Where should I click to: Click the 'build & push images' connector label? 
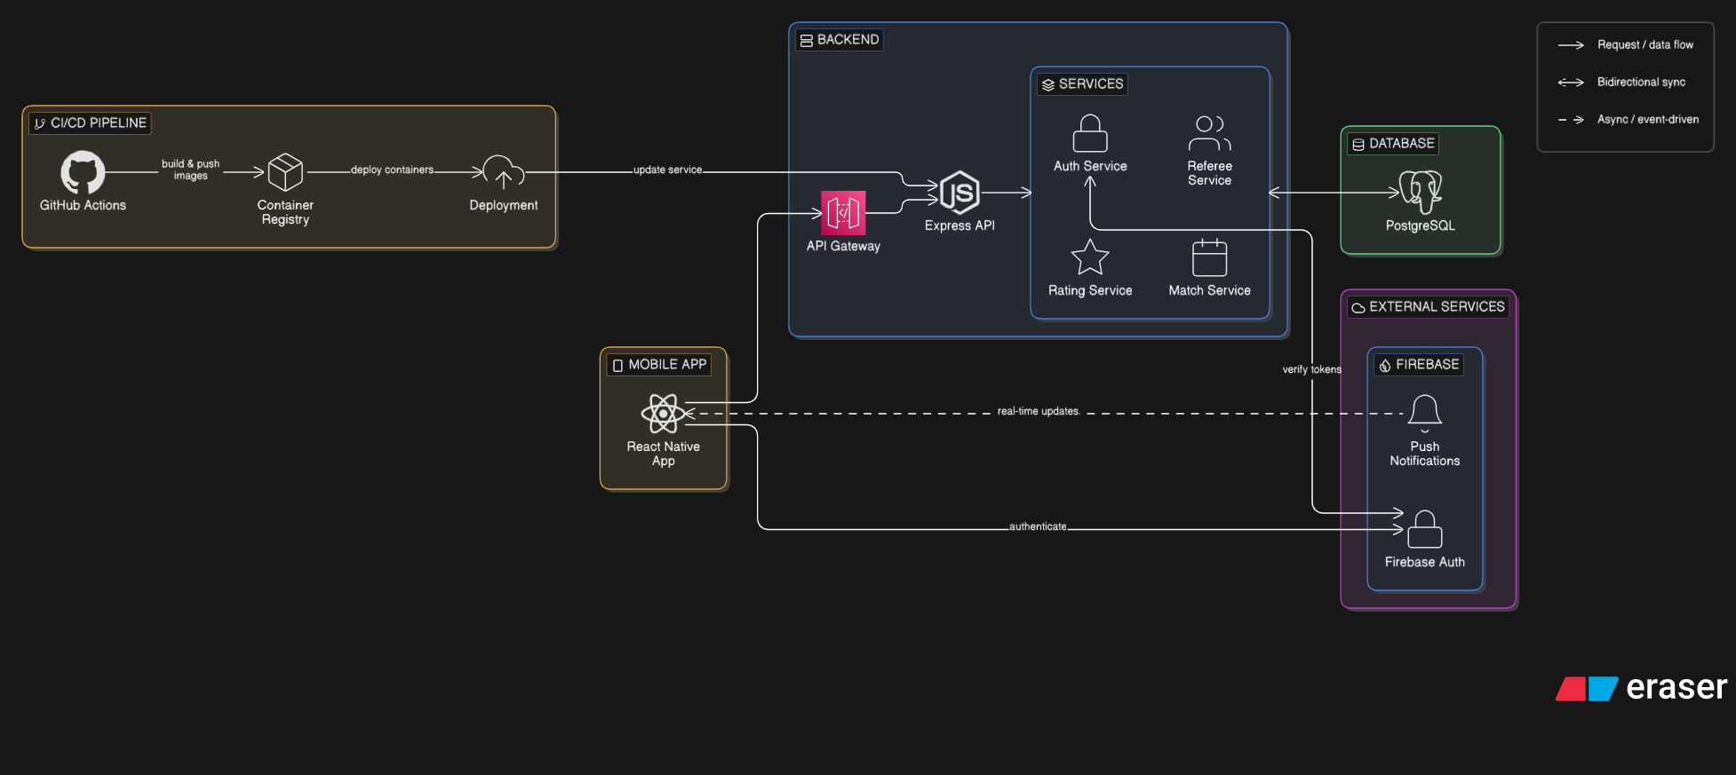[190, 170]
